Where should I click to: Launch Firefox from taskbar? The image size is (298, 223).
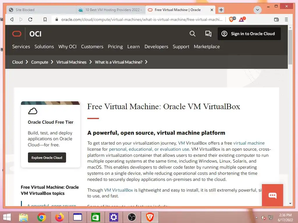click(59, 217)
